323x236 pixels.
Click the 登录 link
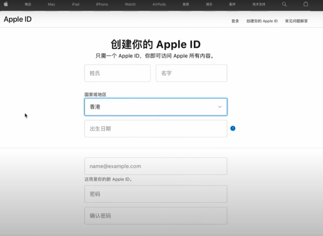point(235,21)
